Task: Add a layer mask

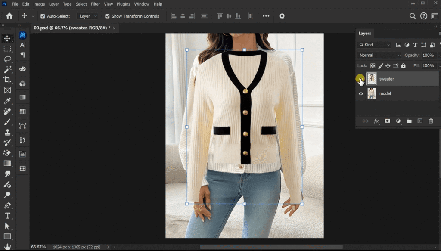Action: coord(387,121)
